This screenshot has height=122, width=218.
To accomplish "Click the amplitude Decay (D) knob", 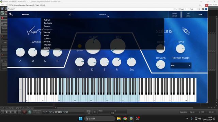I will point(33,52).
